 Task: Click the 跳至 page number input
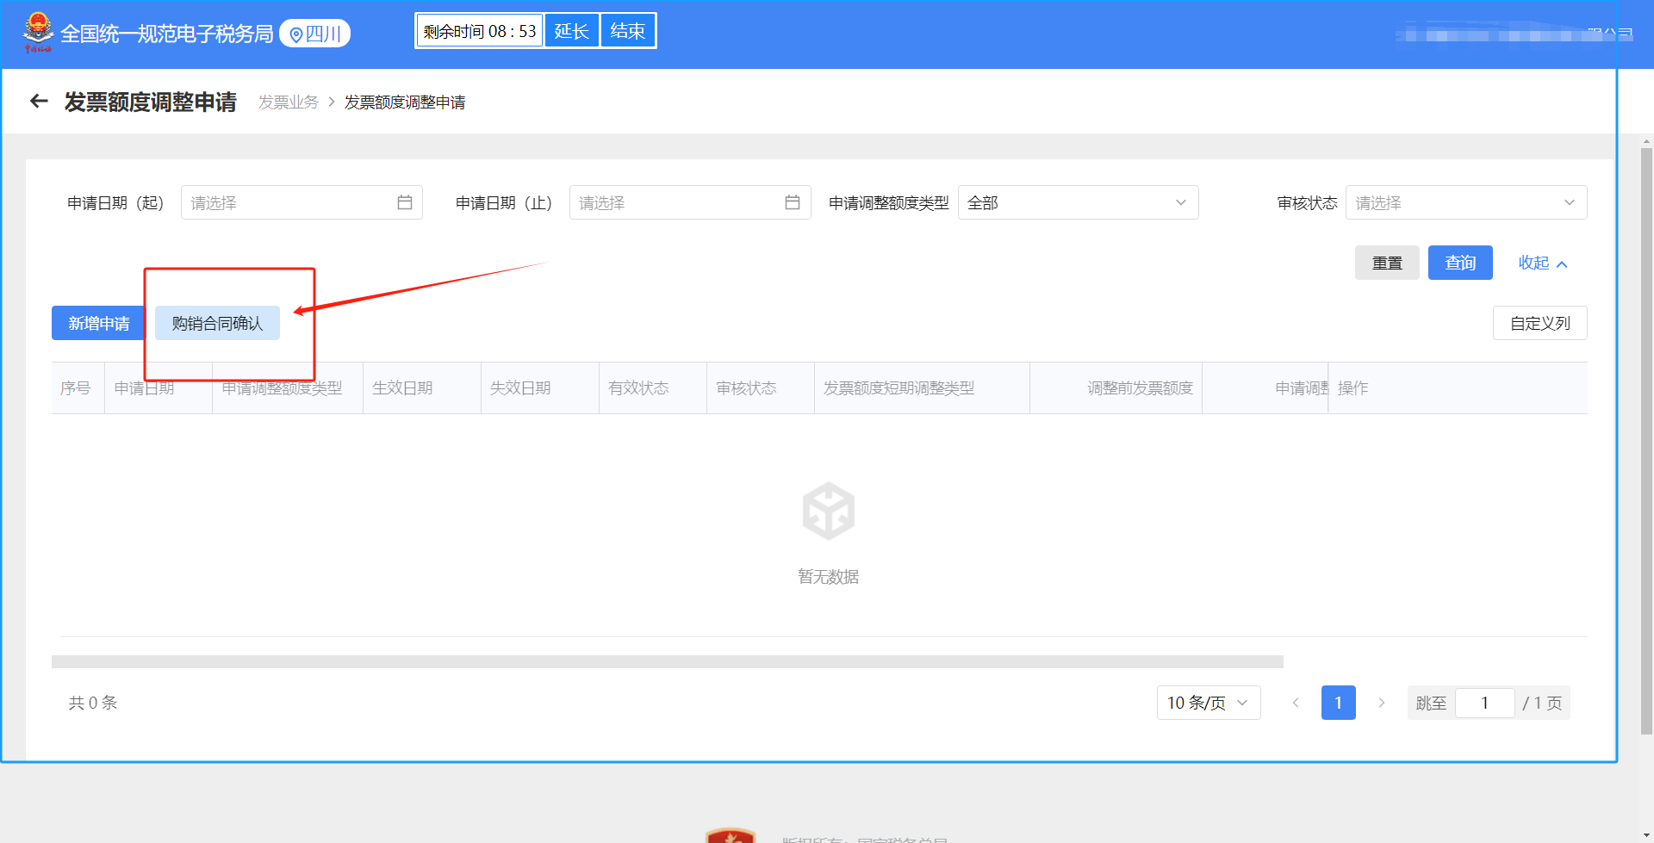(1484, 703)
